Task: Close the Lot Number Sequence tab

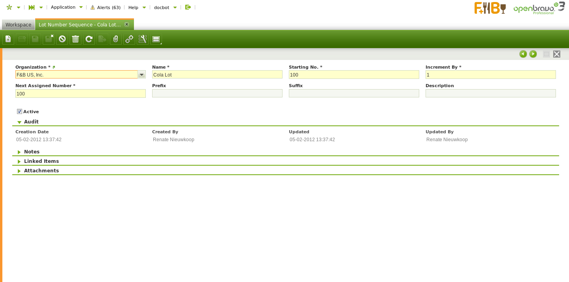Action: 127,24
